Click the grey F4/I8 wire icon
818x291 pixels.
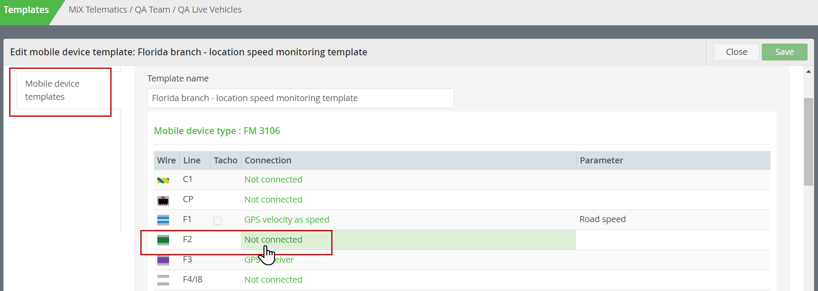point(163,280)
